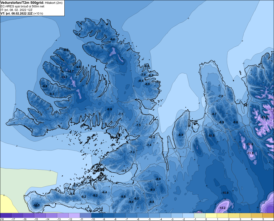274x221 pixels.
Task: Click the -3.4 temperature value
Action: point(152,137)
